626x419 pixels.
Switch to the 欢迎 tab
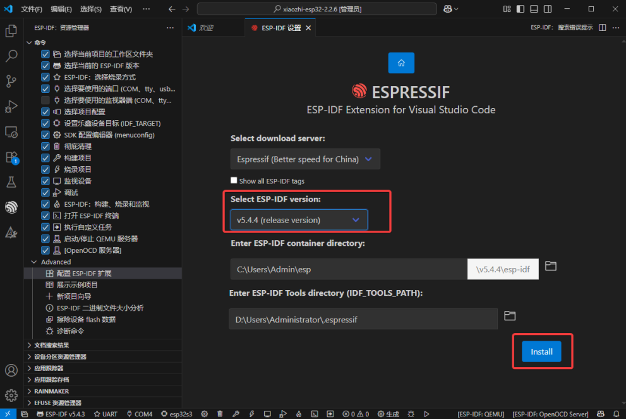tap(207, 28)
